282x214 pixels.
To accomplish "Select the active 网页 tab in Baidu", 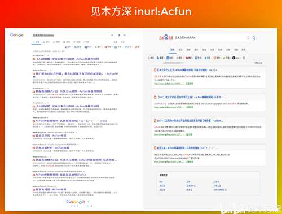I will point(173,50).
